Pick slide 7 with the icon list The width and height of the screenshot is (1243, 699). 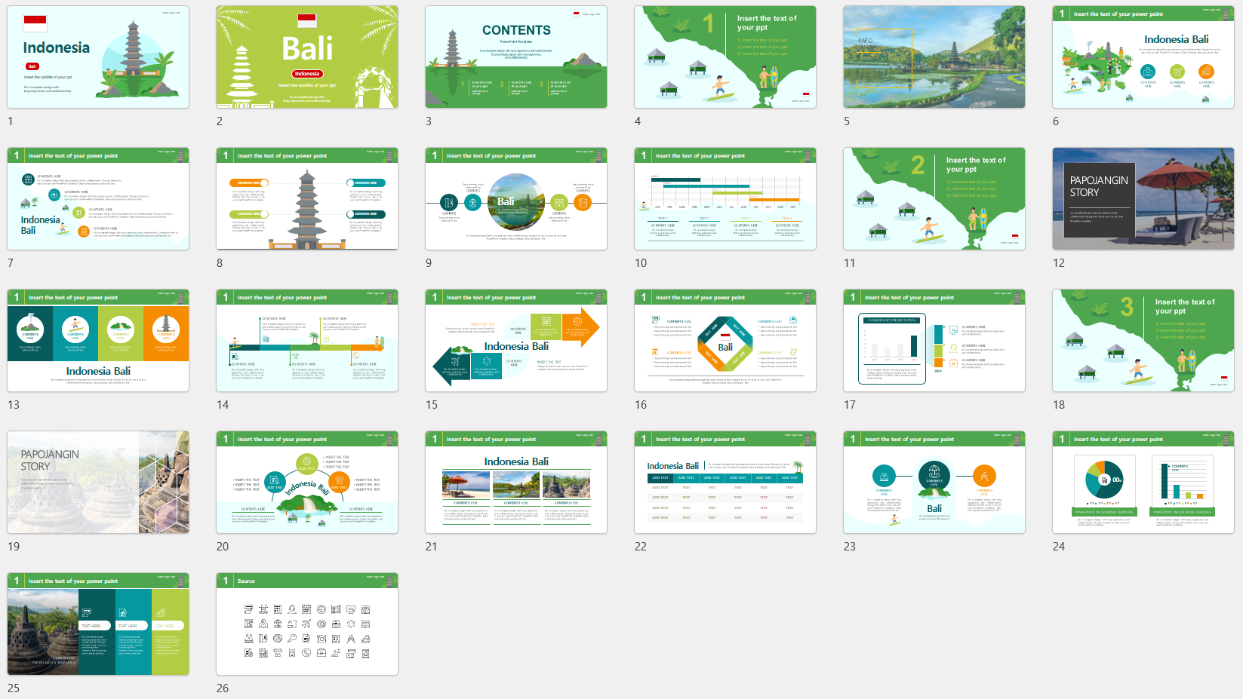pos(98,199)
